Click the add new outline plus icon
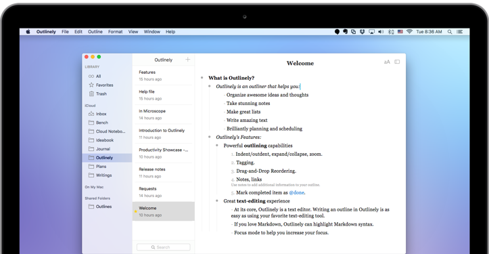Viewport: 489px width, 254px height. 188,60
